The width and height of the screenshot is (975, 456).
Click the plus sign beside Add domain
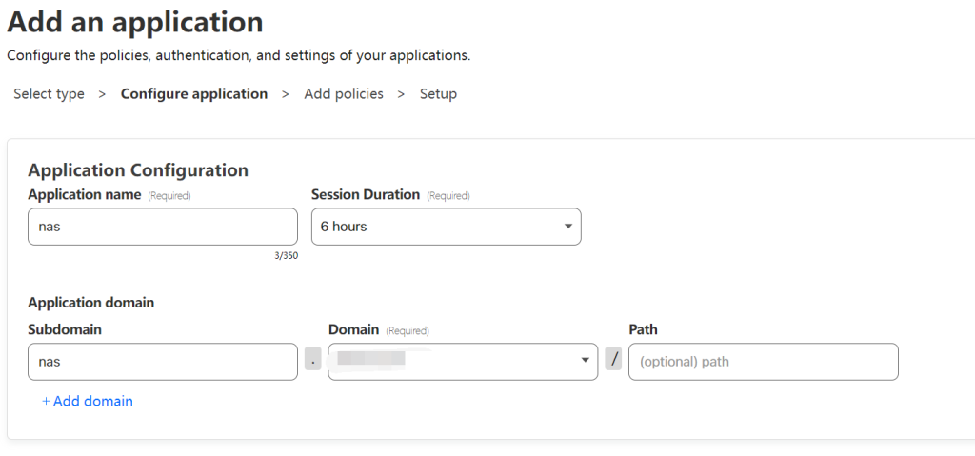coord(46,402)
